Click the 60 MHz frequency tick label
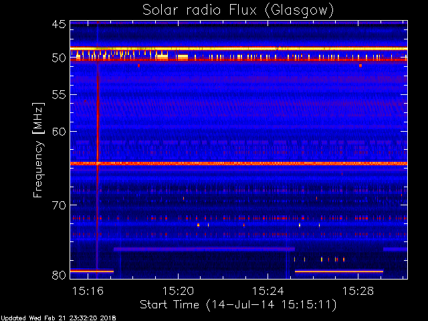This screenshot has height=321, width=428. tap(59, 132)
